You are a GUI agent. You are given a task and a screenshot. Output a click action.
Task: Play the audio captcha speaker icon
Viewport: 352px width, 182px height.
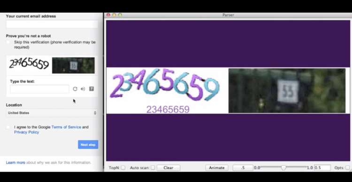click(x=83, y=89)
